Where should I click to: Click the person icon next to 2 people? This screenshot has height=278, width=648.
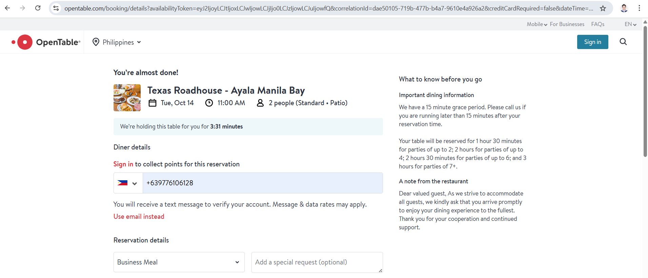[x=260, y=103]
